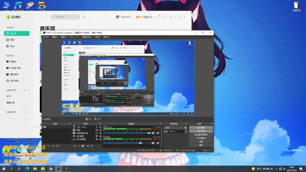Click the transition duration 300 ms field
This screenshot has height=172, width=306.
coord(177,131)
